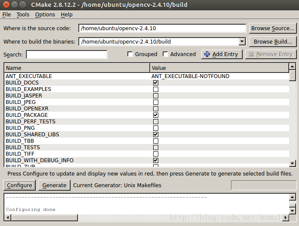The width and height of the screenshot is (299, 226).
Task: Check the BUILD_PNG checkbox
Action: pyautogui.click(x=156, y=128)
